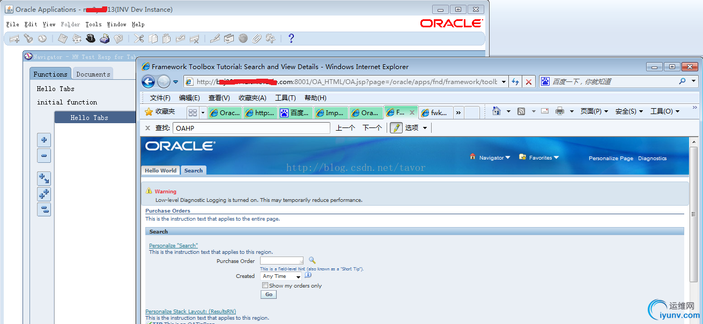The image size is (703, 324).
Task: Click the Attachments paperclip icon in Oracle toolbar
Action: pos(257,39)
